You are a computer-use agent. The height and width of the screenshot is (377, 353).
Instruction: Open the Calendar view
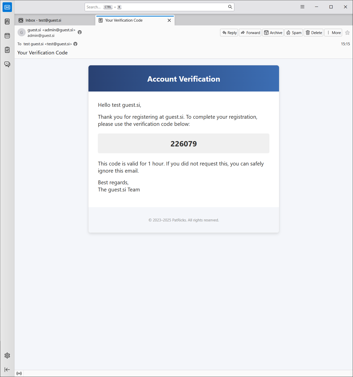coord(7,36)
